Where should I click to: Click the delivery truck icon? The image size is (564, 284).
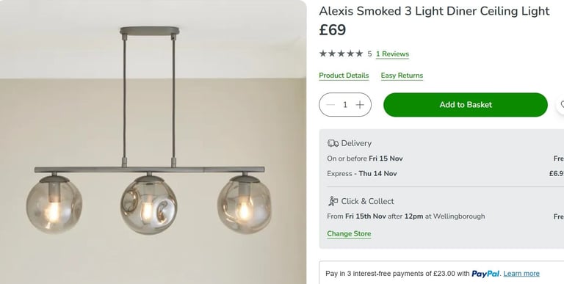tap(333, 143)
